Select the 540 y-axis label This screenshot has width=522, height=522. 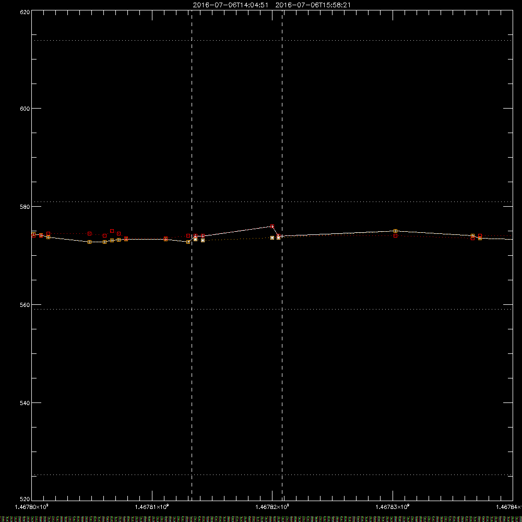(25, 403)
